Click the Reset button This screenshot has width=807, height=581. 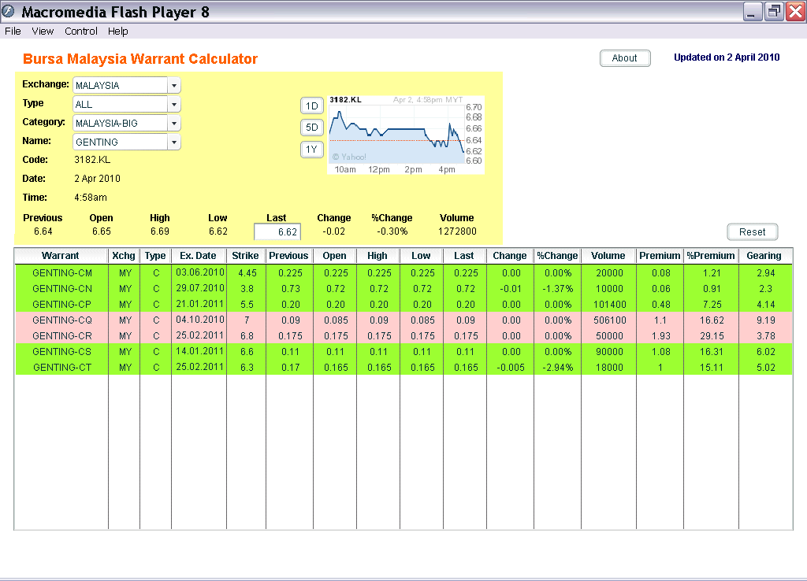coord(752,232)
